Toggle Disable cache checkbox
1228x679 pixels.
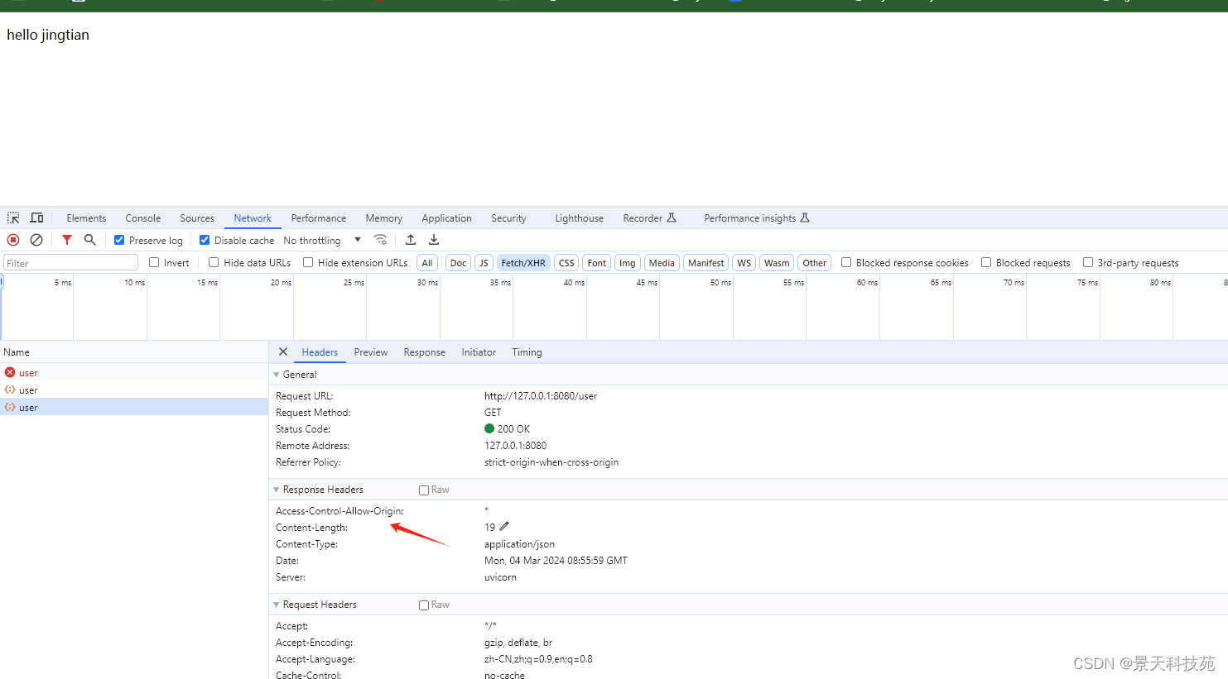coord(205,240)
